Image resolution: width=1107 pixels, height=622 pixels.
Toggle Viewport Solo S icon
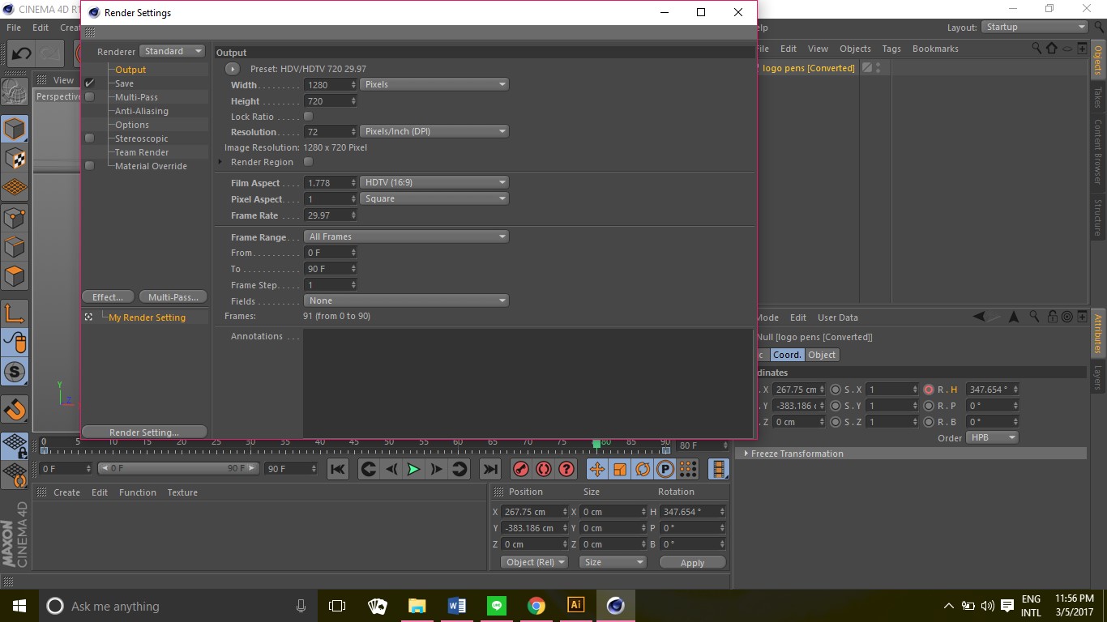(15, 373)
